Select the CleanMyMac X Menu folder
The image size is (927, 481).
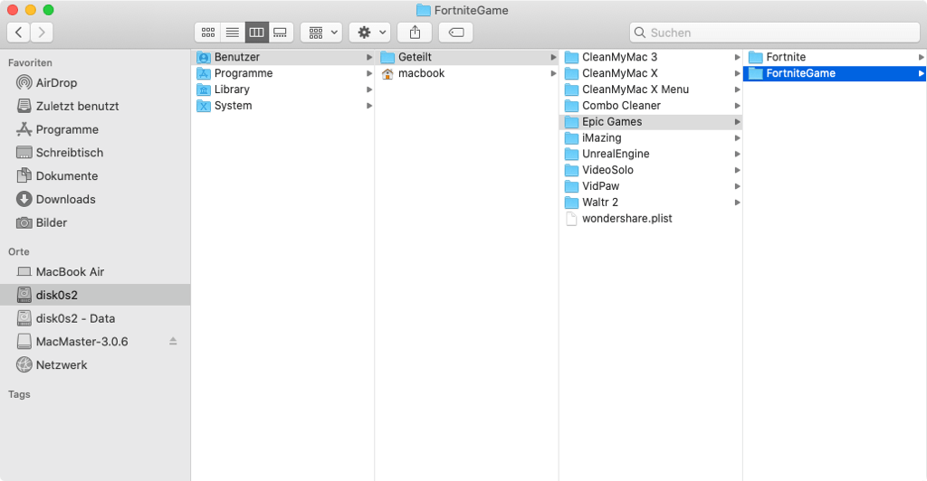pyautogui.click(x=652, y=90)
